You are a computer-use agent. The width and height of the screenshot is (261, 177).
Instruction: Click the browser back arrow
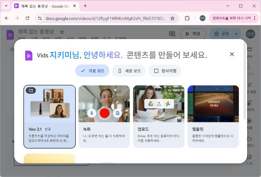(7, 18)
